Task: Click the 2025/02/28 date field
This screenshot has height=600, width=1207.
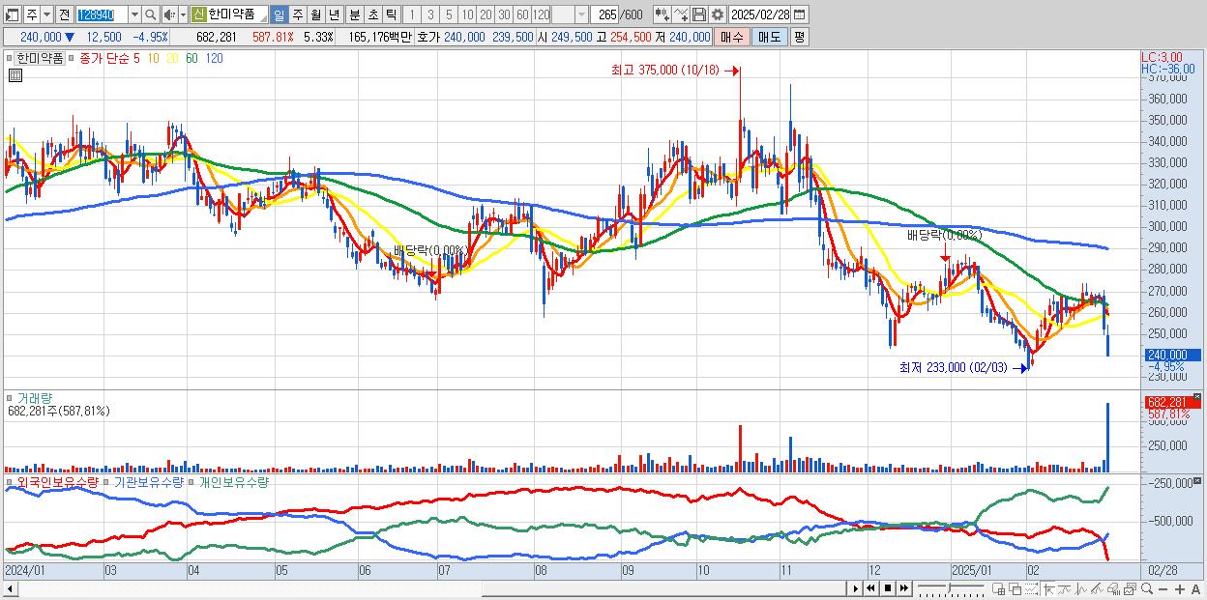Action: tap(759, 14)
